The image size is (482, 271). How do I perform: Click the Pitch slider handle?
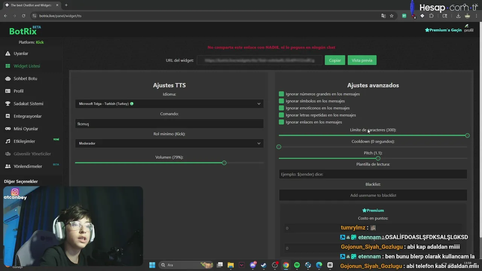point(378,158)
